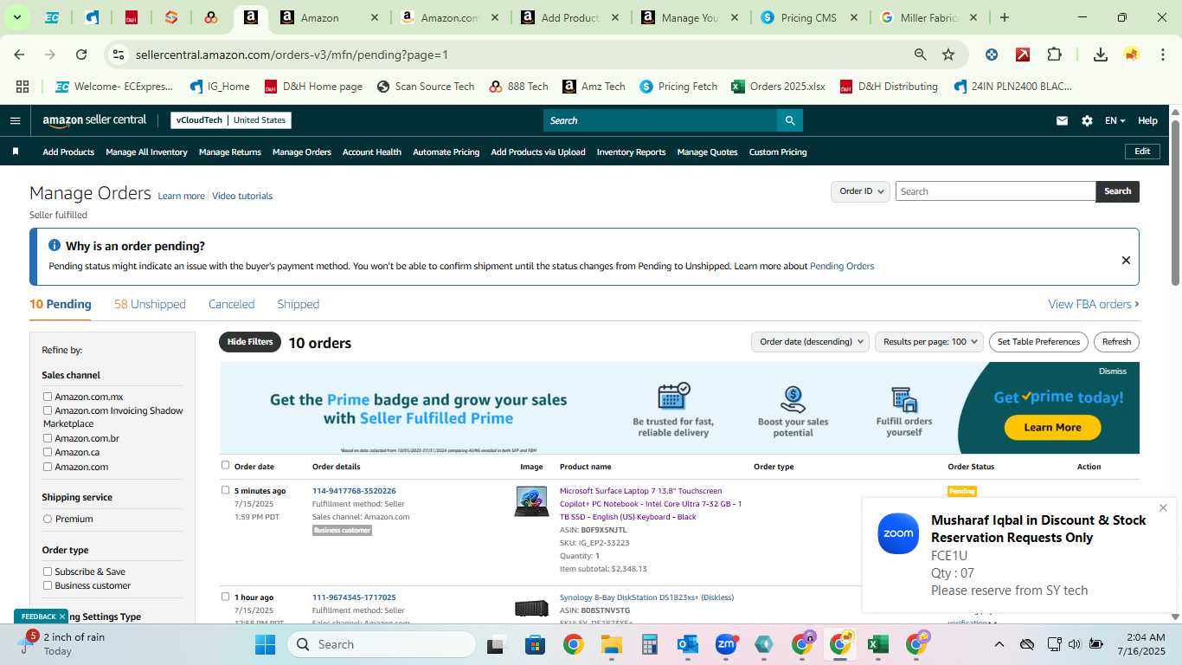
Task: Click the Refresh orders button
Action: pos(1116,342)
